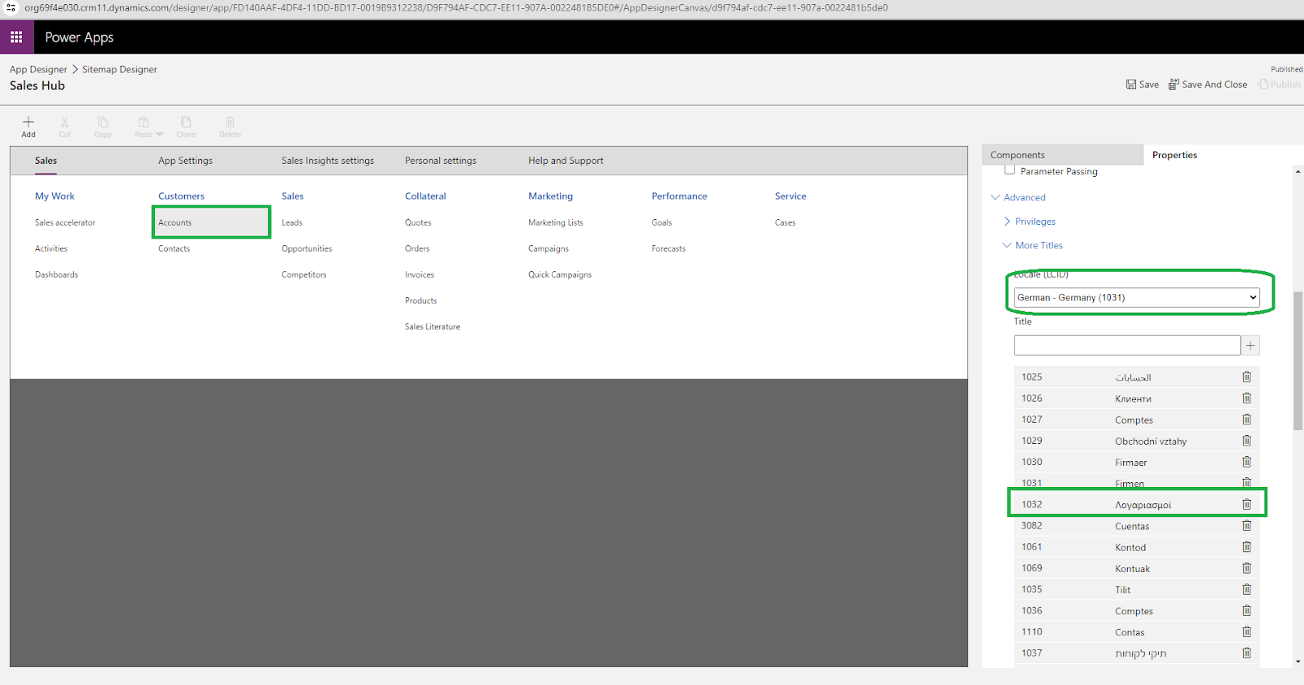Select the Marketing group heading
The width and height of the screenshot is (1304, 685).
click(550, 196)
